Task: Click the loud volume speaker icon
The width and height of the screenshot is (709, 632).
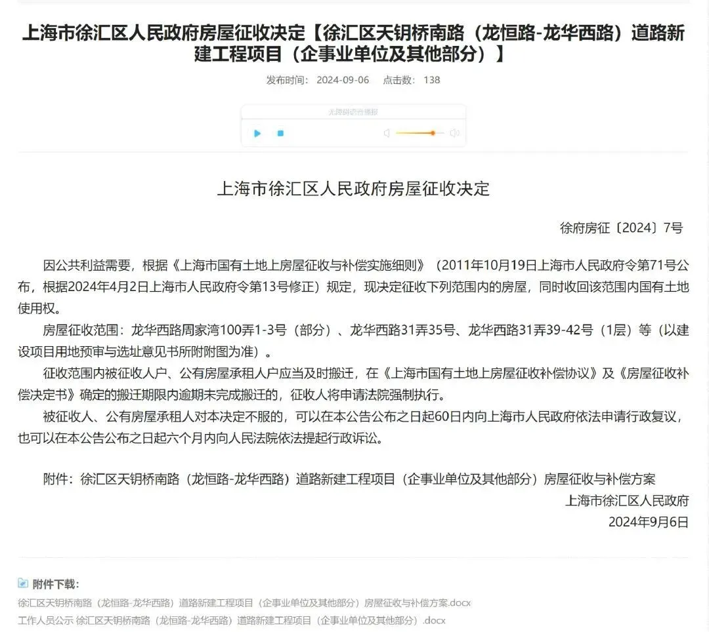Action: [454, 134]
